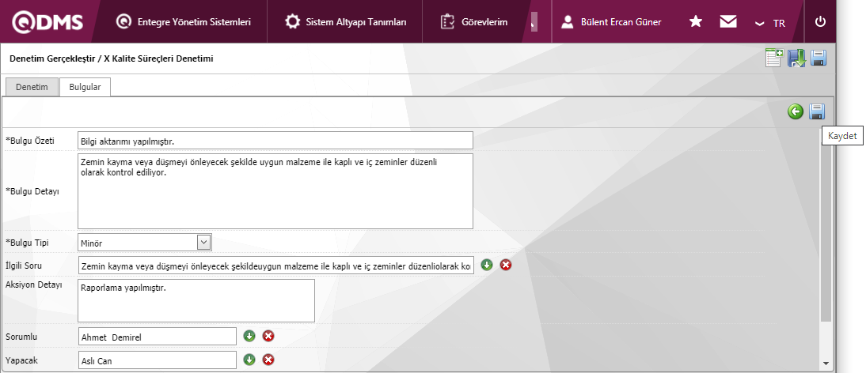This screenshot has height=373, width=866.
Task: Expand the TR language selector
Action: 770,23
